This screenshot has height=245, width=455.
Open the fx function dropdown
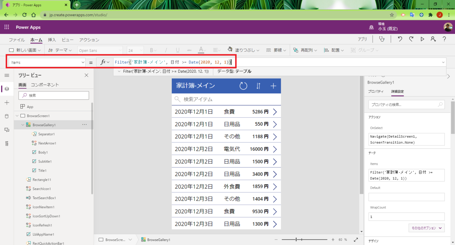[105, 62]
